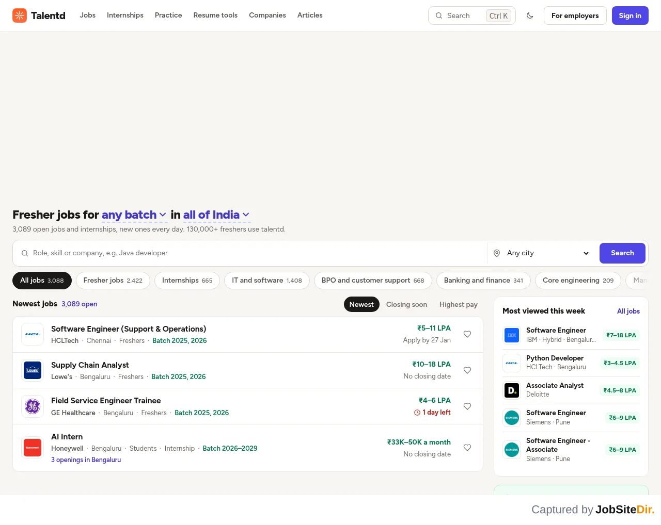
Task: Click the IBM logo in Most viewed
Action: tap(512, 335)
